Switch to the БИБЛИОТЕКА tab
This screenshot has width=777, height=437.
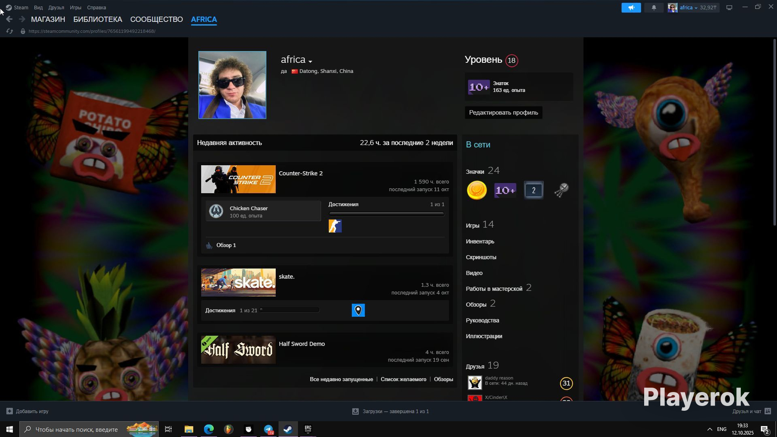pyautogui.click(x=98, y=19)
